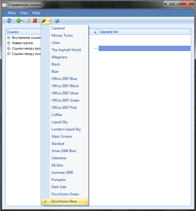Screen dimensions: 196x211
Task: Choose The Asphalt World skin
Action: pyautogui.click(x=65, y=50)
